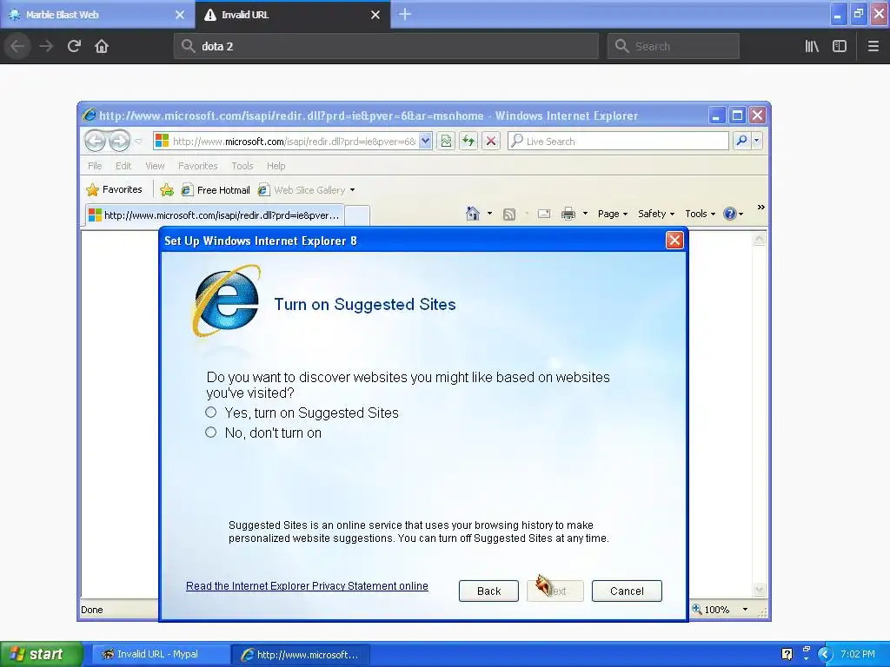Close the Marble Blast Web tab

180,15
